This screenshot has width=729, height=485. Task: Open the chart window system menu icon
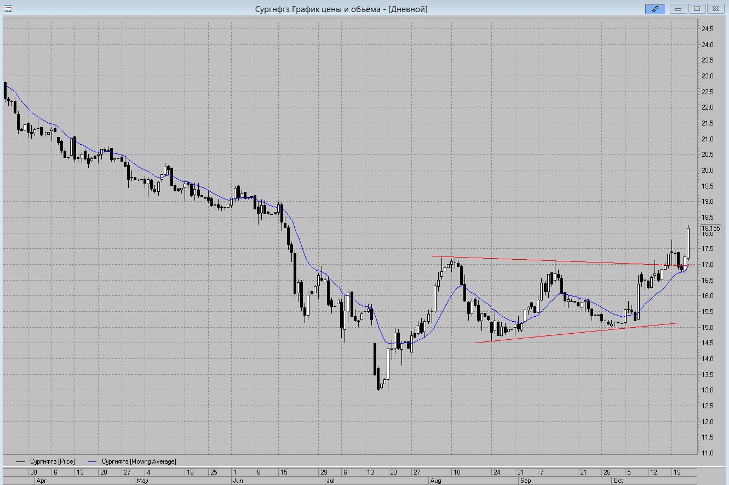coord(9,9)
